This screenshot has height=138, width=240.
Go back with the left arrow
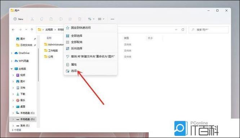[13, 29]
